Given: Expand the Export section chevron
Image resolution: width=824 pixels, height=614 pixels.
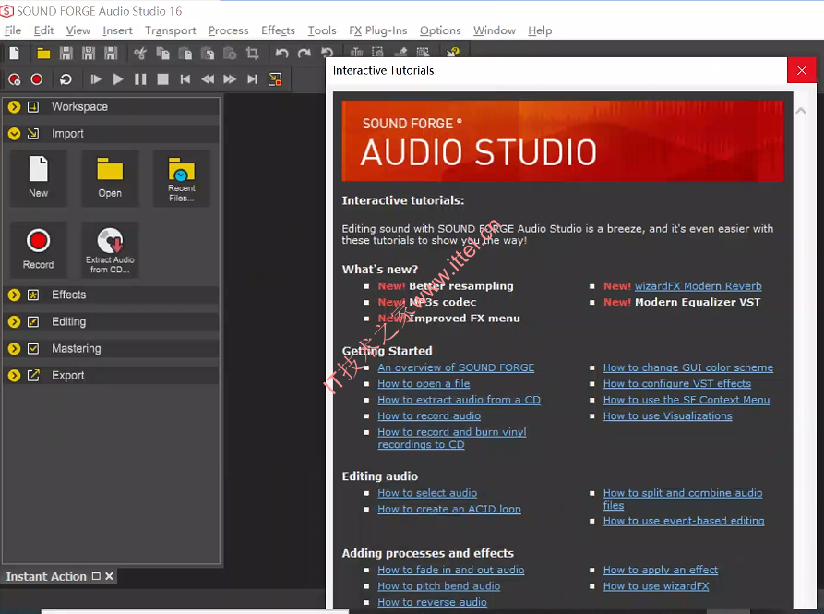Looking at the screenshot, I should click(x=14, y=376).
